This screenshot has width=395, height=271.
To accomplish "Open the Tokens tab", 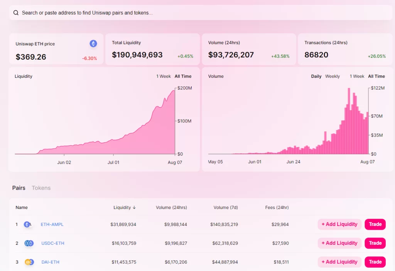I will click(x=41, y=188).
